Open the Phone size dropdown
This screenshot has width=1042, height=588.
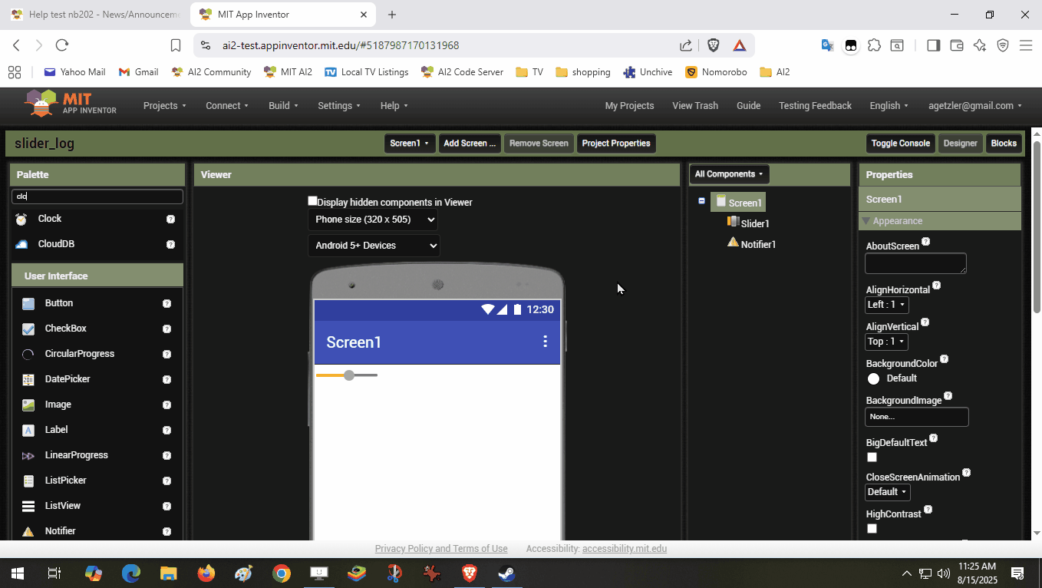click(374, 220)
